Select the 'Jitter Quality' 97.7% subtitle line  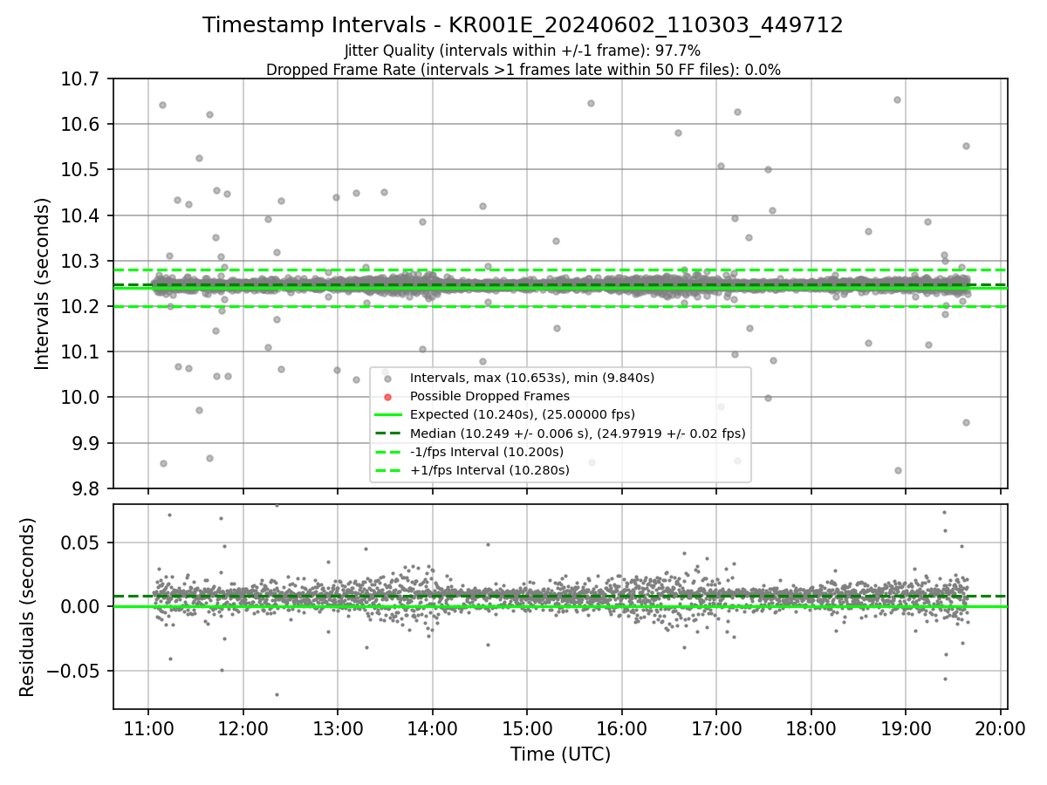click(523, 51)
